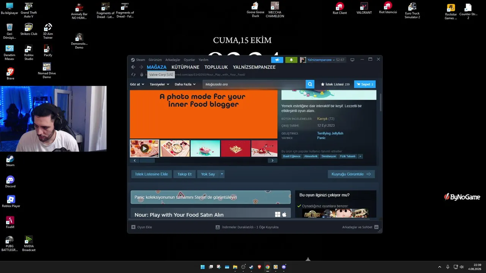
Task: Click the Steam forward navigation arrow
Action: [141, 67]
